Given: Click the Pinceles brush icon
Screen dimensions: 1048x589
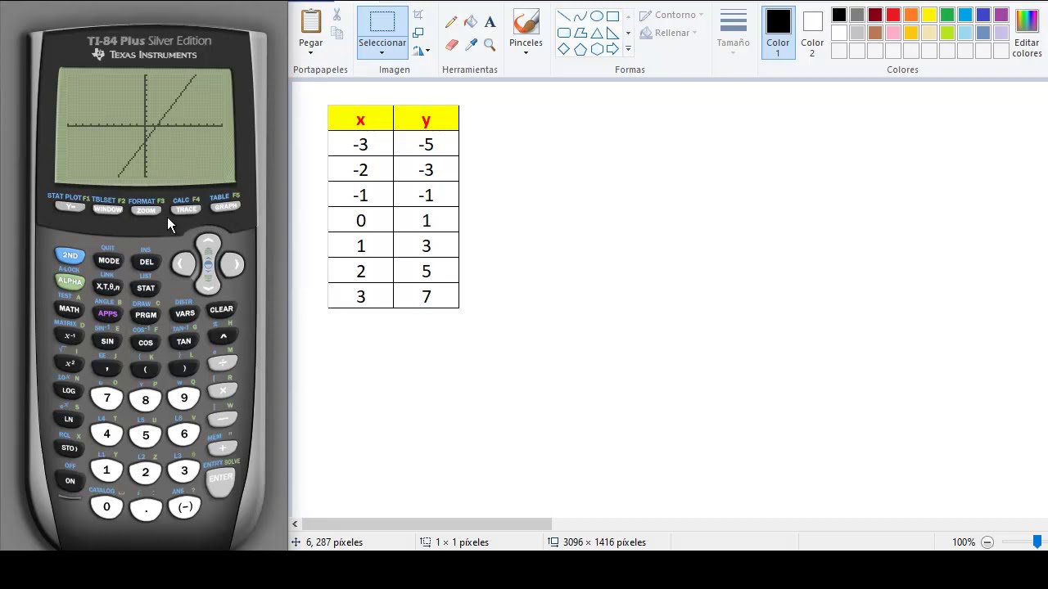Looking at the screenshot, I should pyautogui.click(x=526, y=21).
